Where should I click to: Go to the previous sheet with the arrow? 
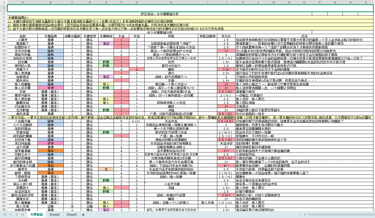11,215
